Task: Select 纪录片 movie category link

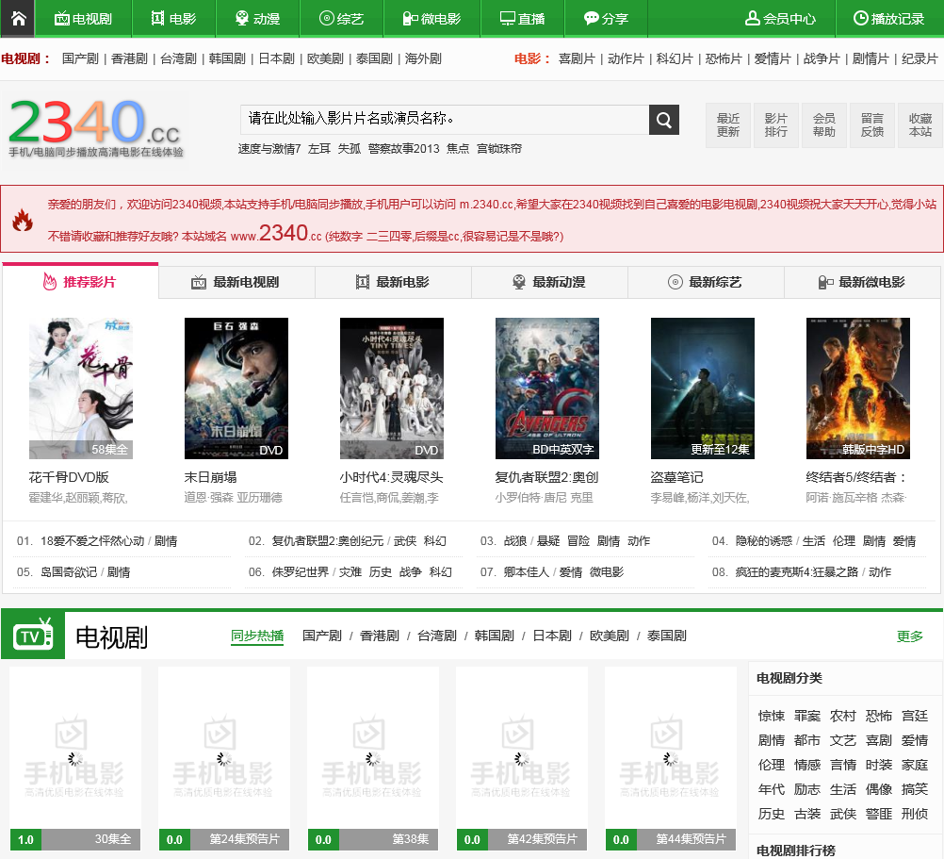Action: [x=920, y=58]
